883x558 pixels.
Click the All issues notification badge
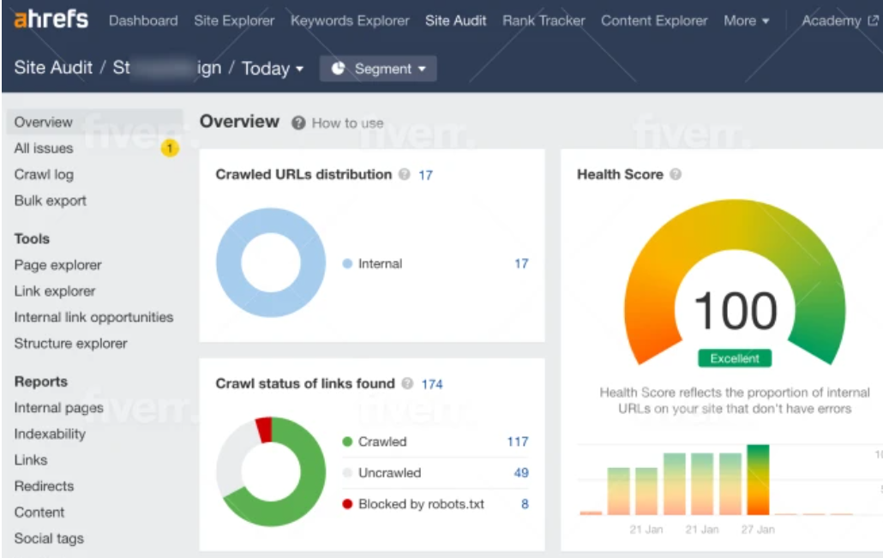[168, 147]
